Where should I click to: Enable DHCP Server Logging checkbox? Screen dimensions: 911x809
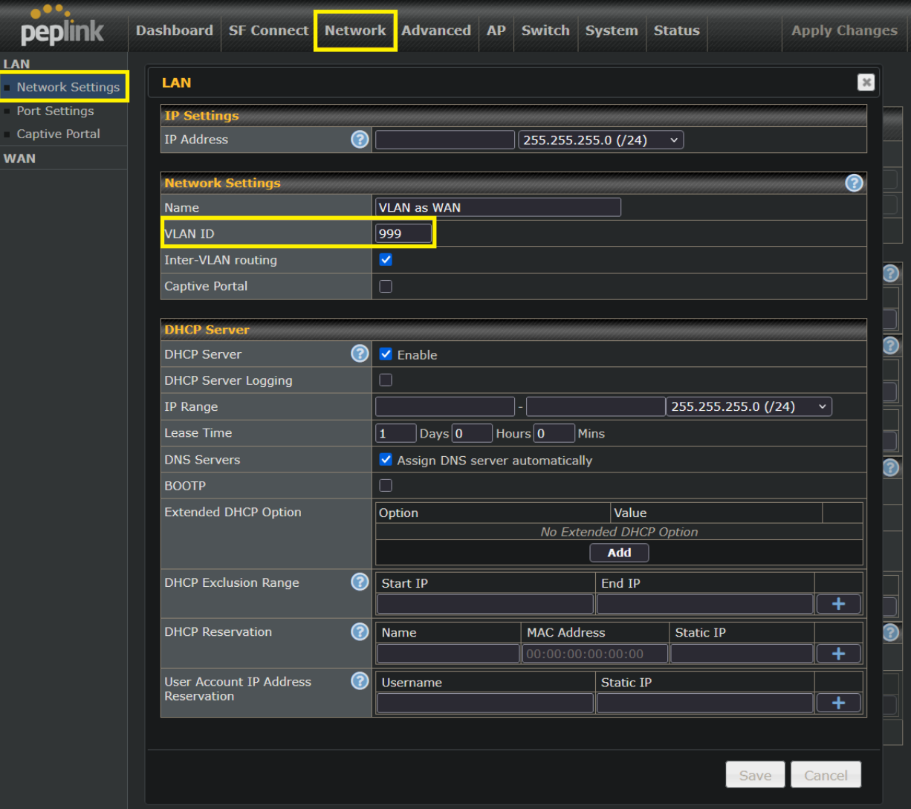pyautogui.click(x=386, y=380)
